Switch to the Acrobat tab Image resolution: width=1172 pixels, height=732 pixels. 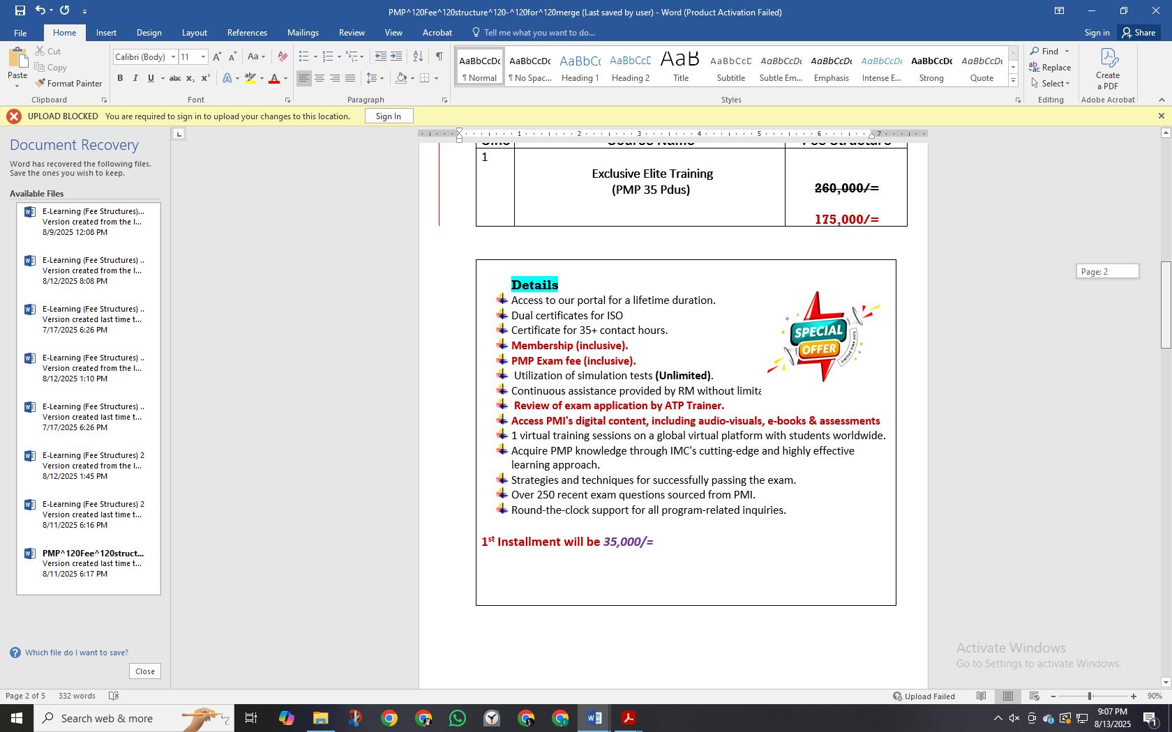437,33
